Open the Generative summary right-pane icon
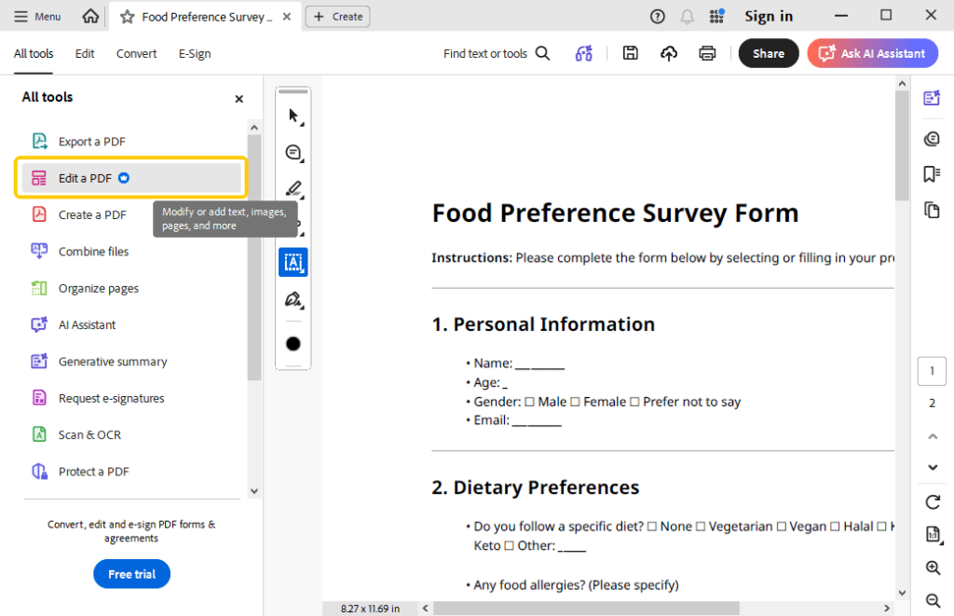 tap(932, 98)
